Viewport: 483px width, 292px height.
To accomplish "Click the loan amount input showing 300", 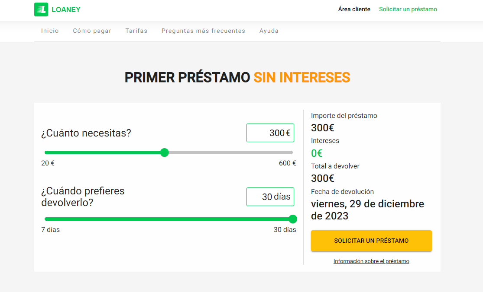I will pyautogui.click(x=270, y=133).
